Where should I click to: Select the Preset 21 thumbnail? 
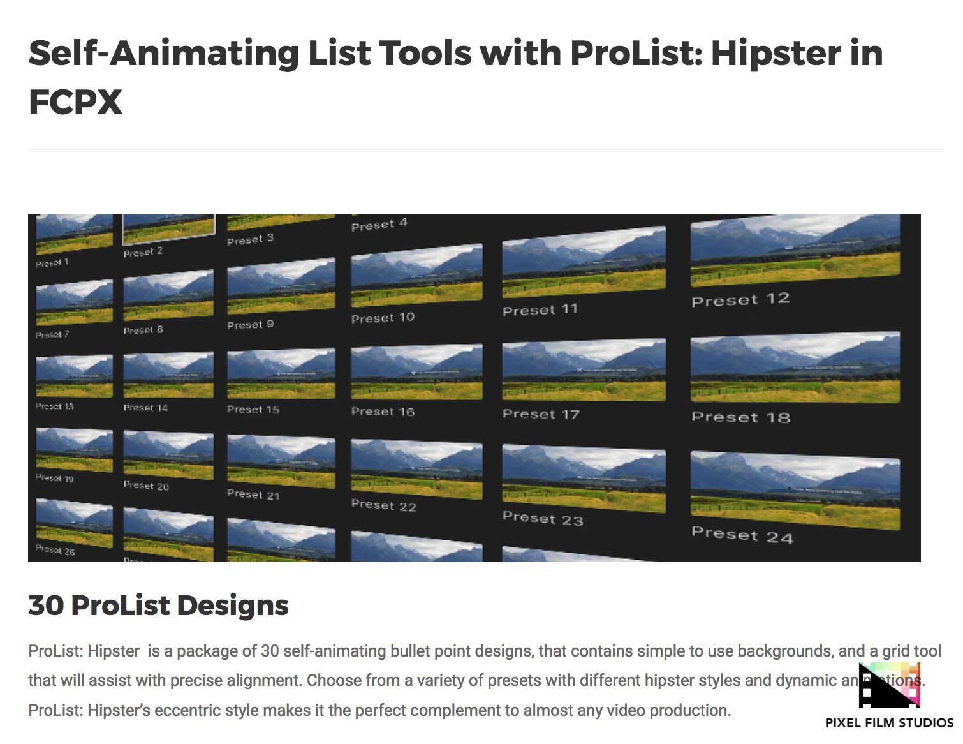[281, 462]
